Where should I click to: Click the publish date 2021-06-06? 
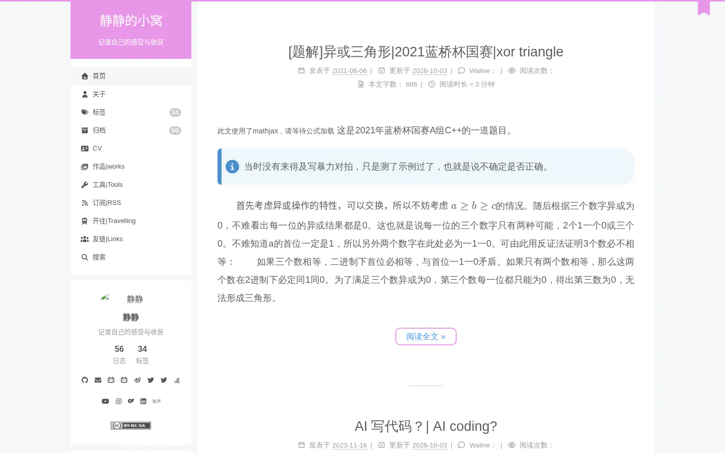[x=349, y=71]
